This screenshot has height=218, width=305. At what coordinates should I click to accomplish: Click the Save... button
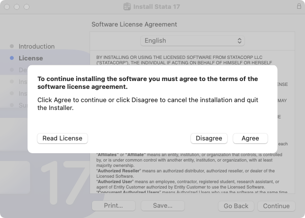pyautogui.click(x=162, y=206)
